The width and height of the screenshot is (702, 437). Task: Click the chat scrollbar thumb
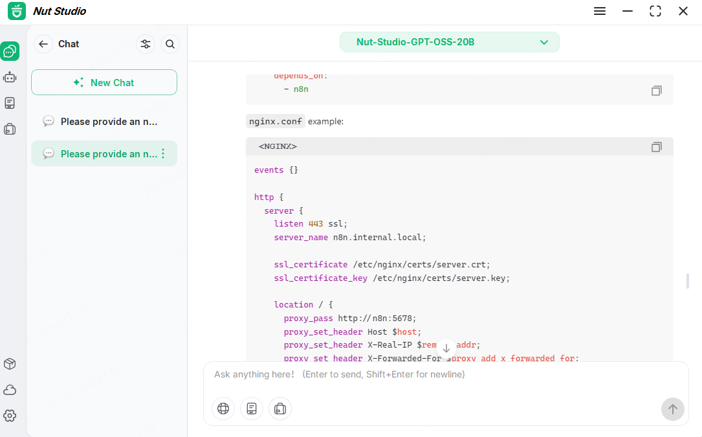688,280
